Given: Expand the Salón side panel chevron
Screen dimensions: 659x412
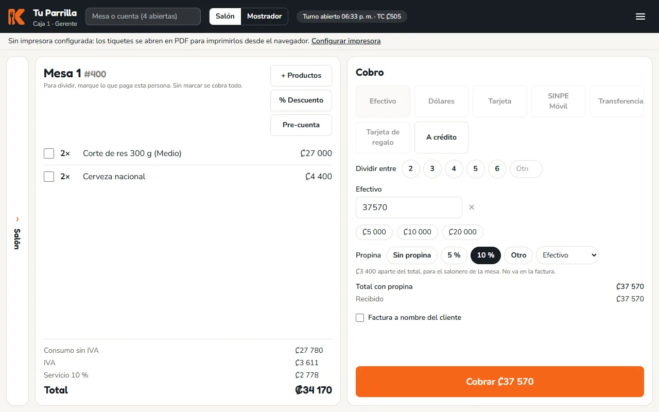Looking at the screenshot, I should click(17, 219).
